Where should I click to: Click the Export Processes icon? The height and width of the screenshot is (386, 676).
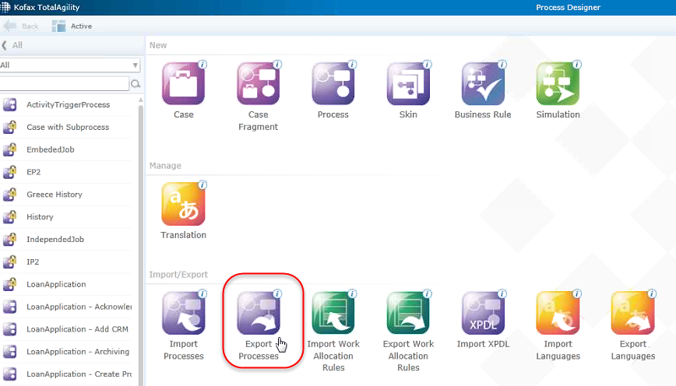(259, 314)
